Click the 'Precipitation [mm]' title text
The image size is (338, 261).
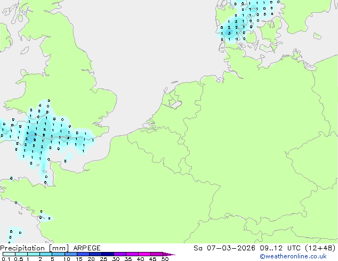click(35, 248)
